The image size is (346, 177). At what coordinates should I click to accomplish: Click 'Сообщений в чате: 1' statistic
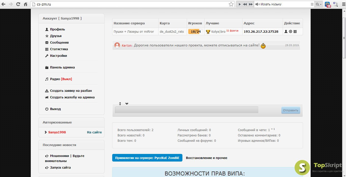tap(256, 130)
